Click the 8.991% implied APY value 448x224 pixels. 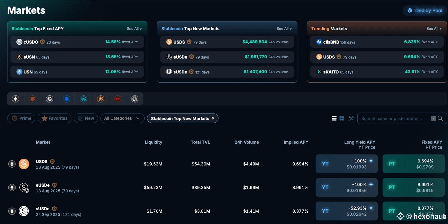[x=300, y=188]
